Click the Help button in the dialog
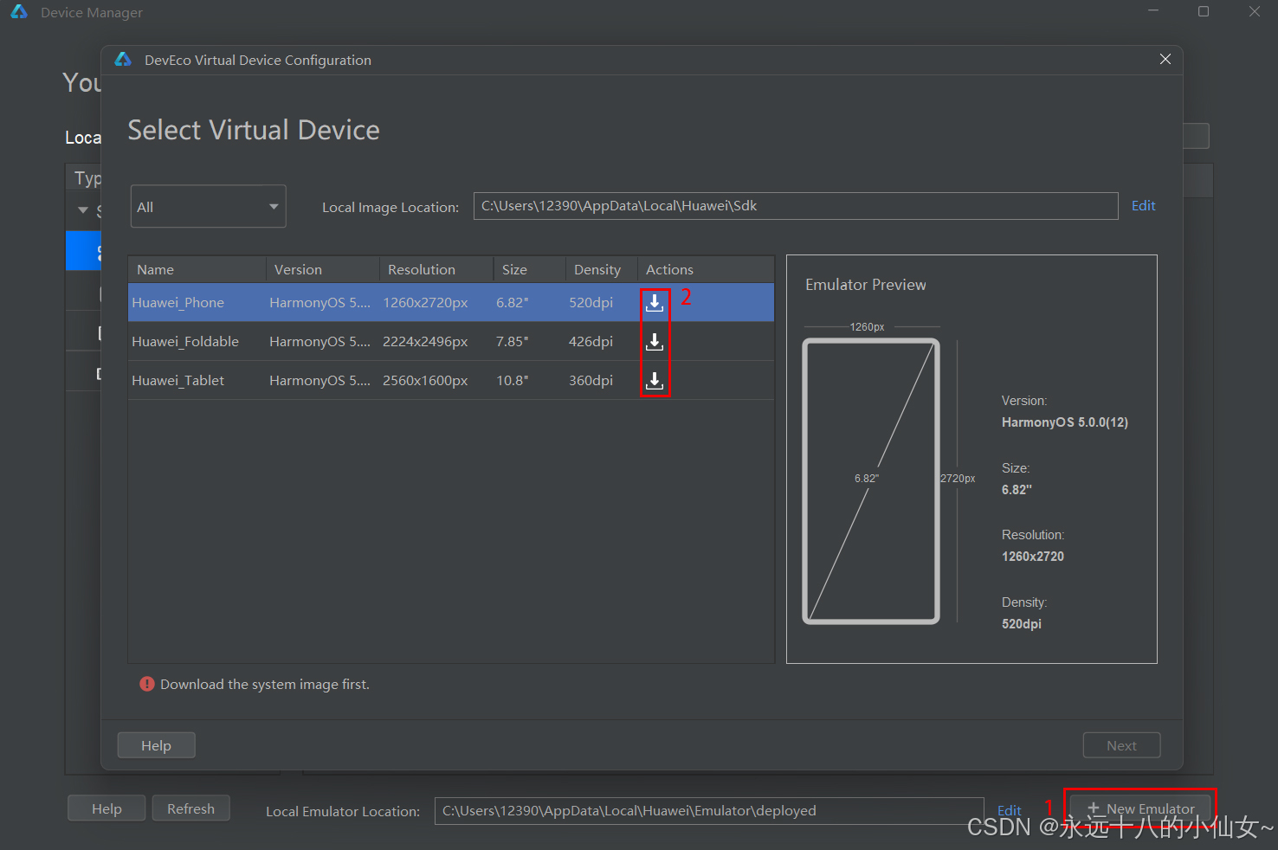This screenshot has width=1278, height=850. coord(156,745)
